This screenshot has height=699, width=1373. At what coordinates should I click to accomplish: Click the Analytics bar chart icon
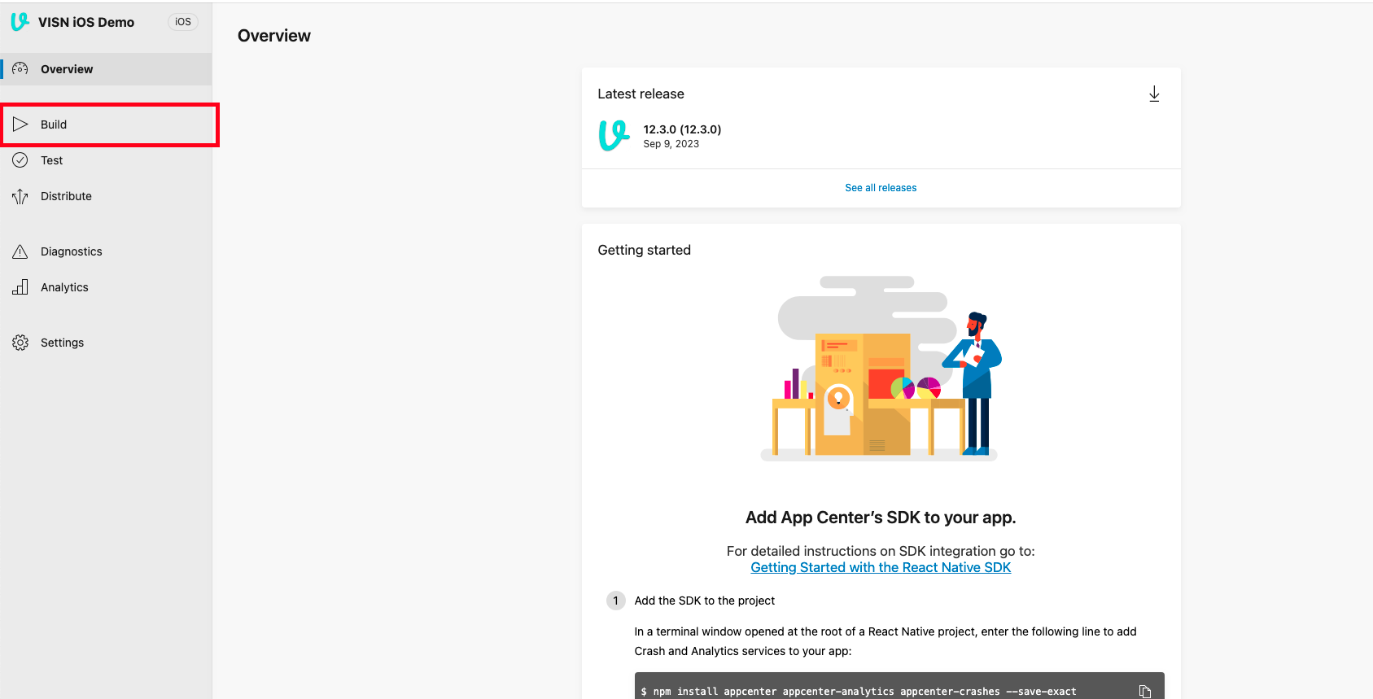(x=20, y=287)
